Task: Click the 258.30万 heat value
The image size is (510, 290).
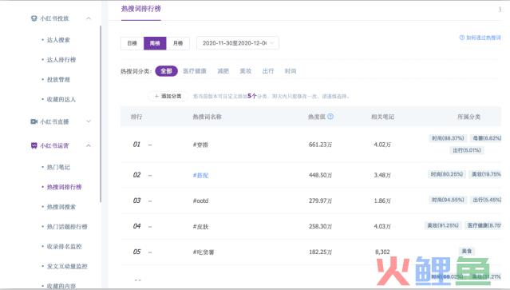Action: coord(320,226)
